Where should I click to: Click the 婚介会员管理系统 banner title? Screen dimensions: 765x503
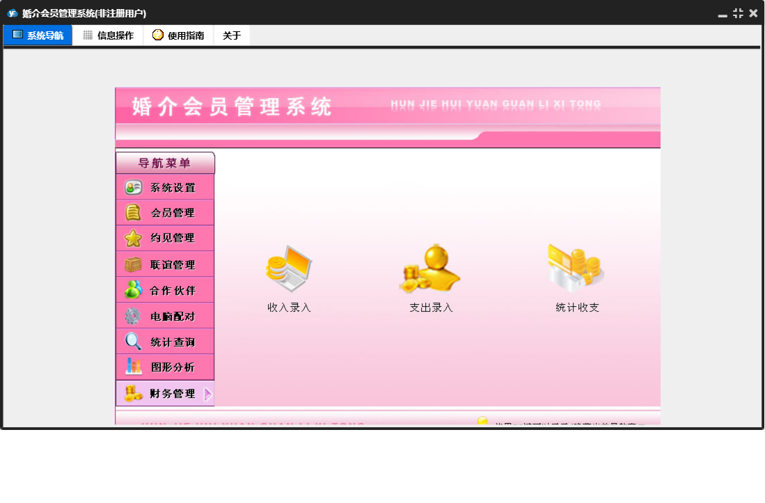[232, 107]
